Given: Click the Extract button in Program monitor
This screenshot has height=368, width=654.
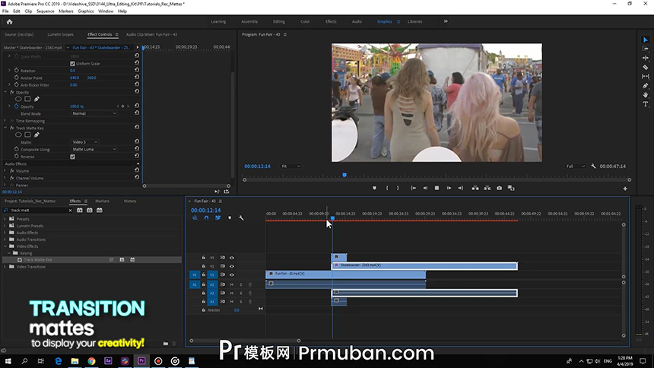Looking at the screenshot, I should tap(487, 188).
